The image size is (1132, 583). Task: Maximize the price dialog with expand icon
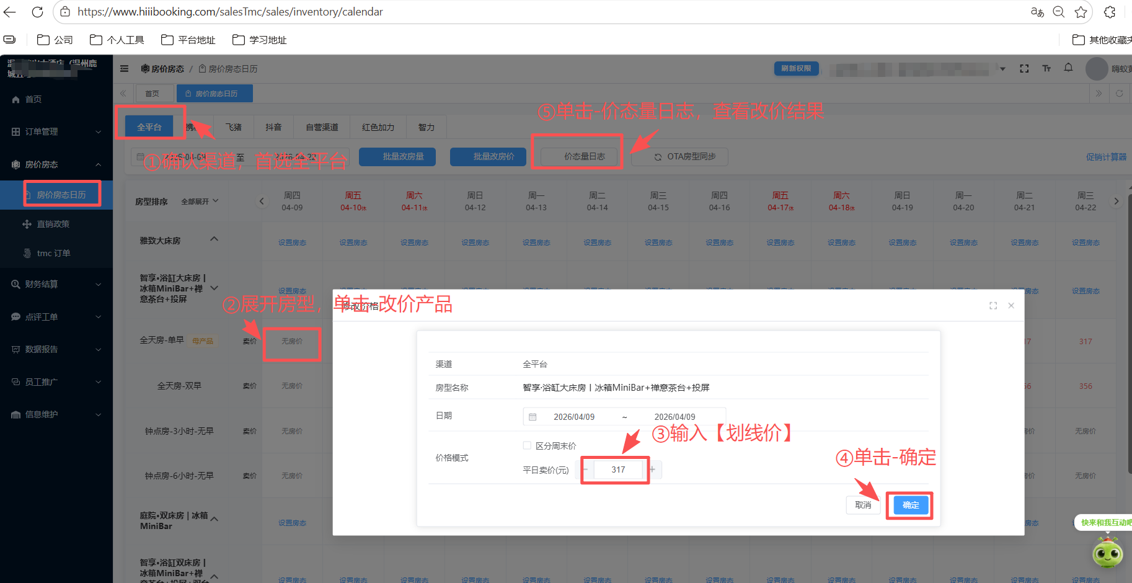[993, 306]
